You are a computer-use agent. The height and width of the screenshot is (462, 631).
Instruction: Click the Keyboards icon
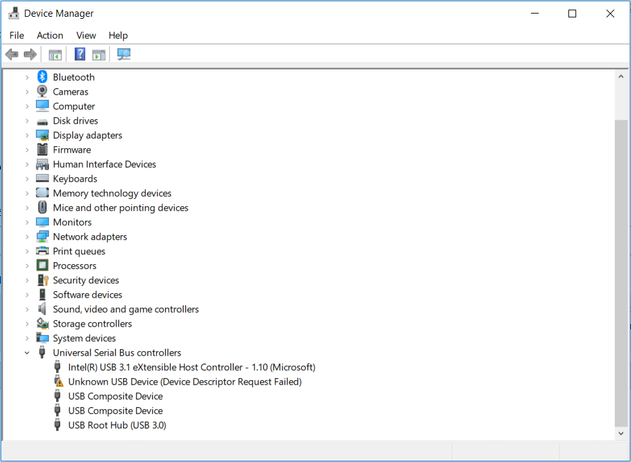click(42, 178)
